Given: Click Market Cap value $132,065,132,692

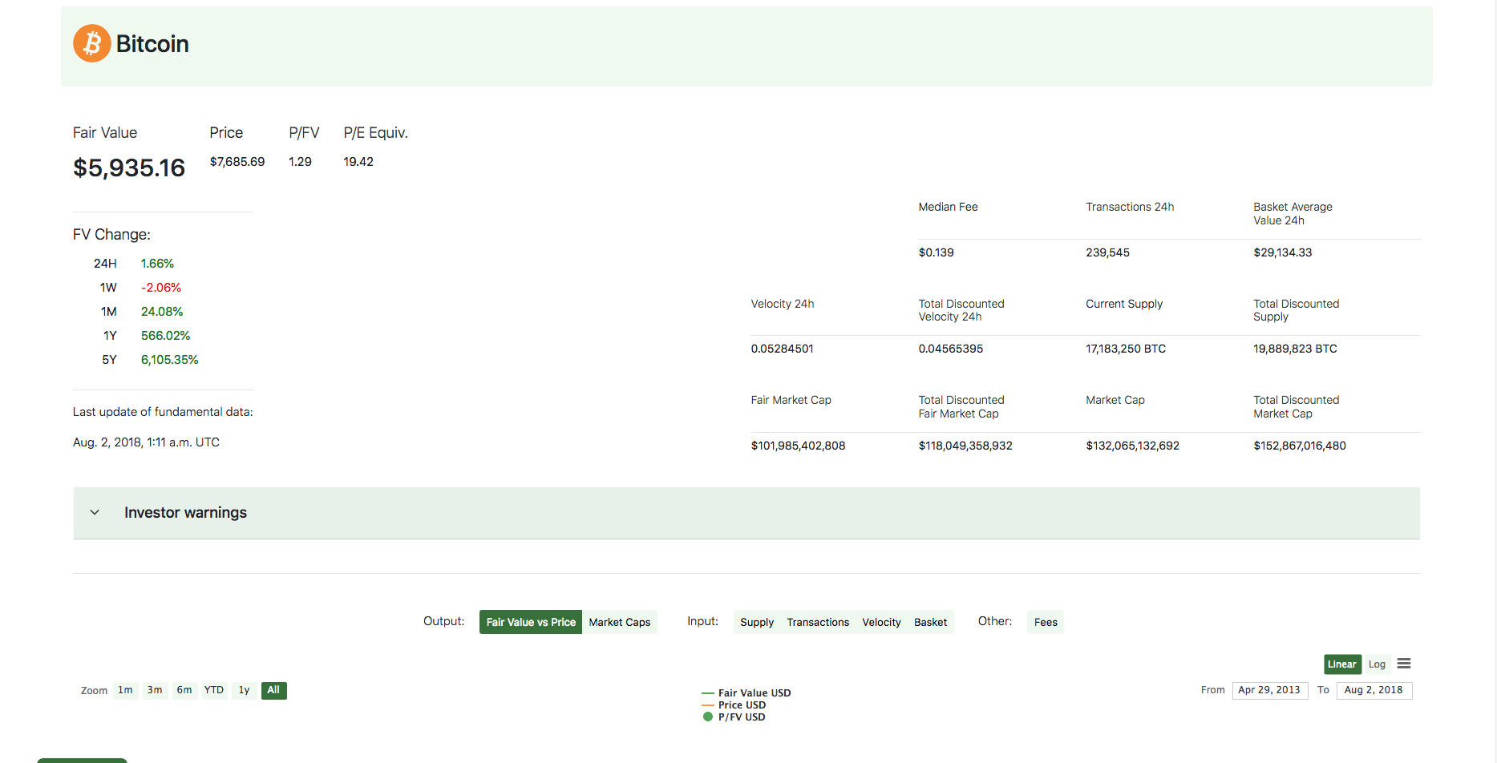Looking at the screenshot, I should coord(1133,446).
